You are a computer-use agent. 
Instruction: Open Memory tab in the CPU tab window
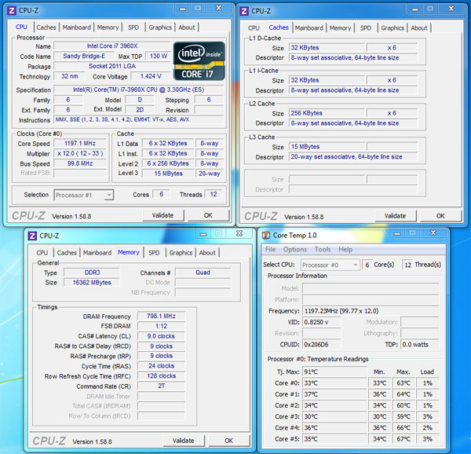coord(108,27)
